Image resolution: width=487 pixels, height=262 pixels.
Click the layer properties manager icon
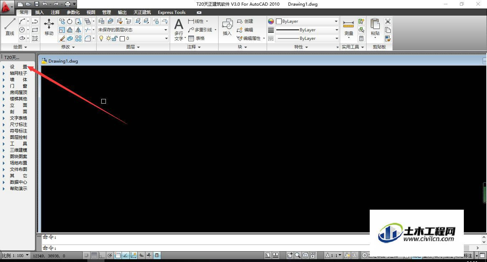pos(102,21)
